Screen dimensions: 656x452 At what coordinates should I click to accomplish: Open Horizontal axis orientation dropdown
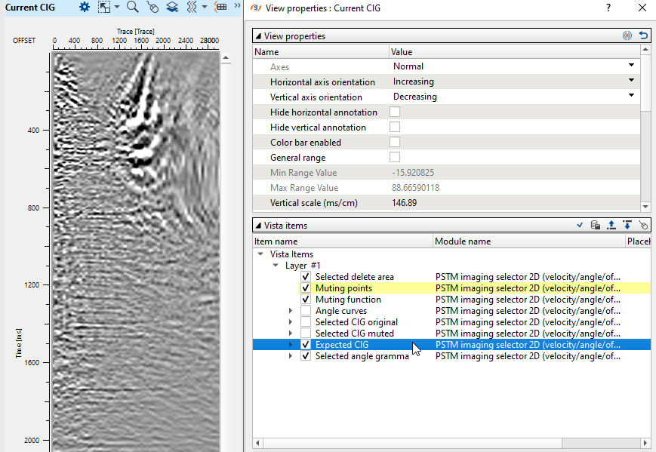(x=631, y=81)
